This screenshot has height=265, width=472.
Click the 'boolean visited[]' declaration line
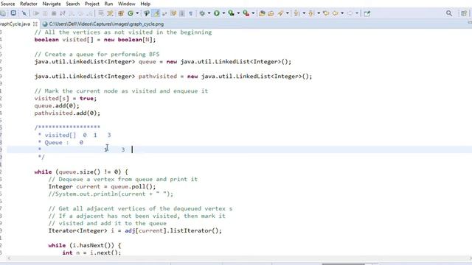95,40
